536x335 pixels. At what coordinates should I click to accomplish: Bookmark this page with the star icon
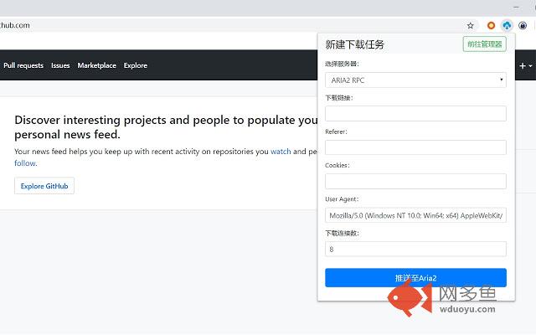click(x=471, y=25)
